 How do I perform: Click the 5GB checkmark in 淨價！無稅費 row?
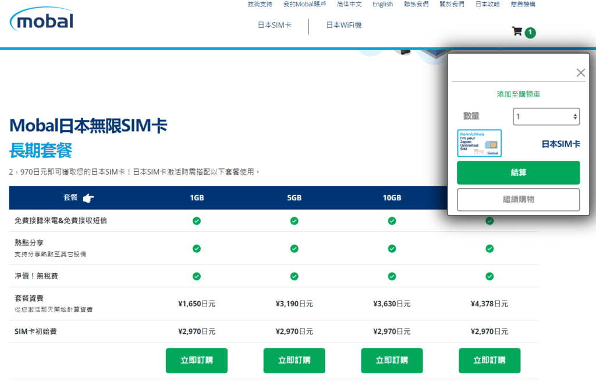tap(294, 277)
